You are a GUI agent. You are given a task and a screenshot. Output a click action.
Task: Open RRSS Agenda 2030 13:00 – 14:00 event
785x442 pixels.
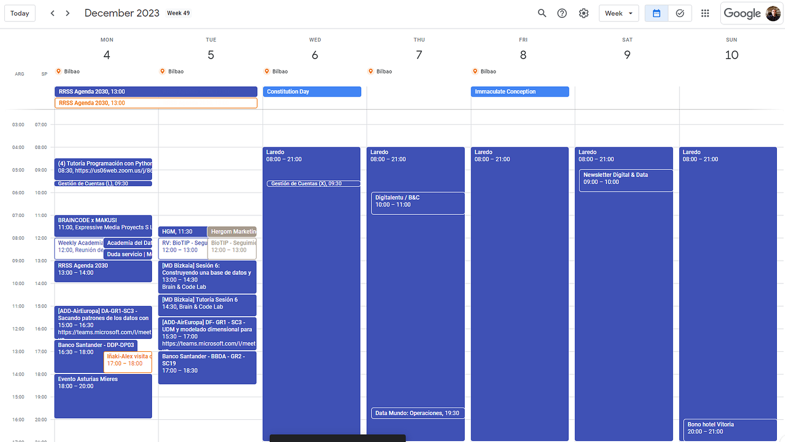103,271
